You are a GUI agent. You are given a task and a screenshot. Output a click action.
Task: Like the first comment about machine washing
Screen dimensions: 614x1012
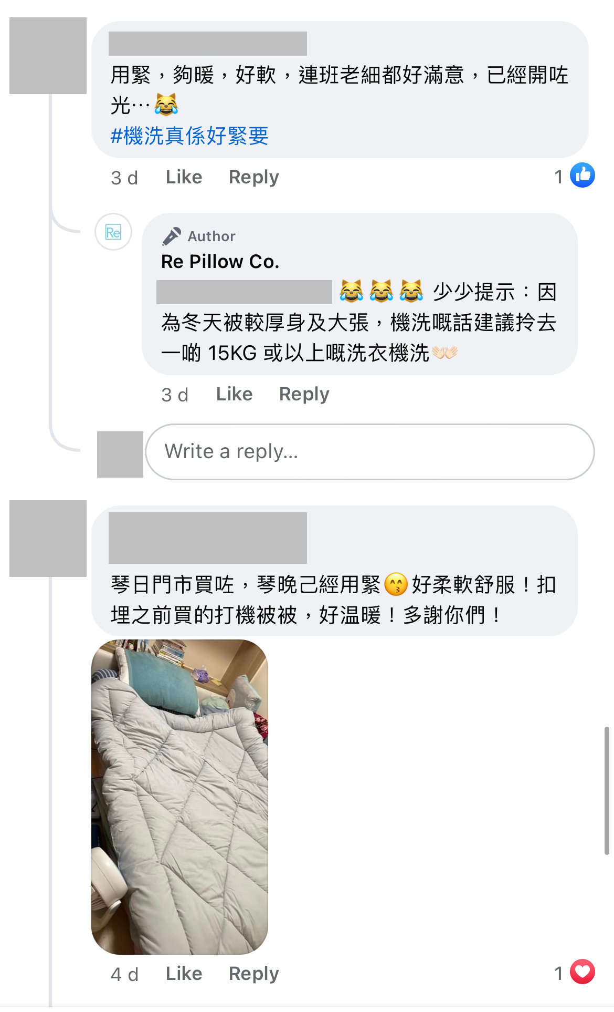click(x=184, y=177)
